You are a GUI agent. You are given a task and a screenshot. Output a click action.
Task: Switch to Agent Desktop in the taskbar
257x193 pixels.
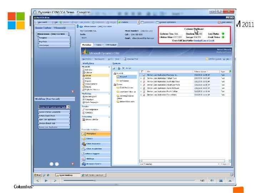67,175
